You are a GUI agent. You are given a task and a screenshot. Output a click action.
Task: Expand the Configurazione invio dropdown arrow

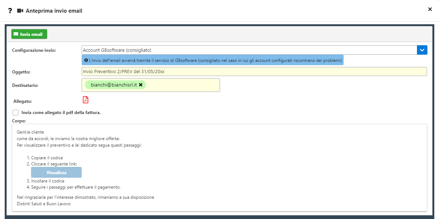[422, 50]
